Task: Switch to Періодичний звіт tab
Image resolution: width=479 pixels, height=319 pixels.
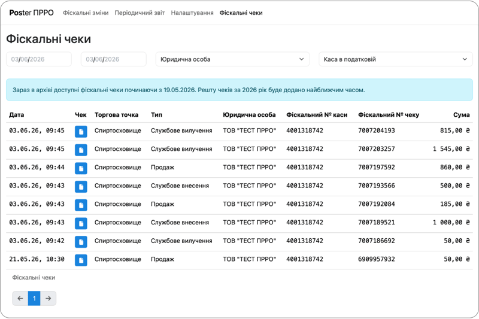Action: [x=140, y=13]
